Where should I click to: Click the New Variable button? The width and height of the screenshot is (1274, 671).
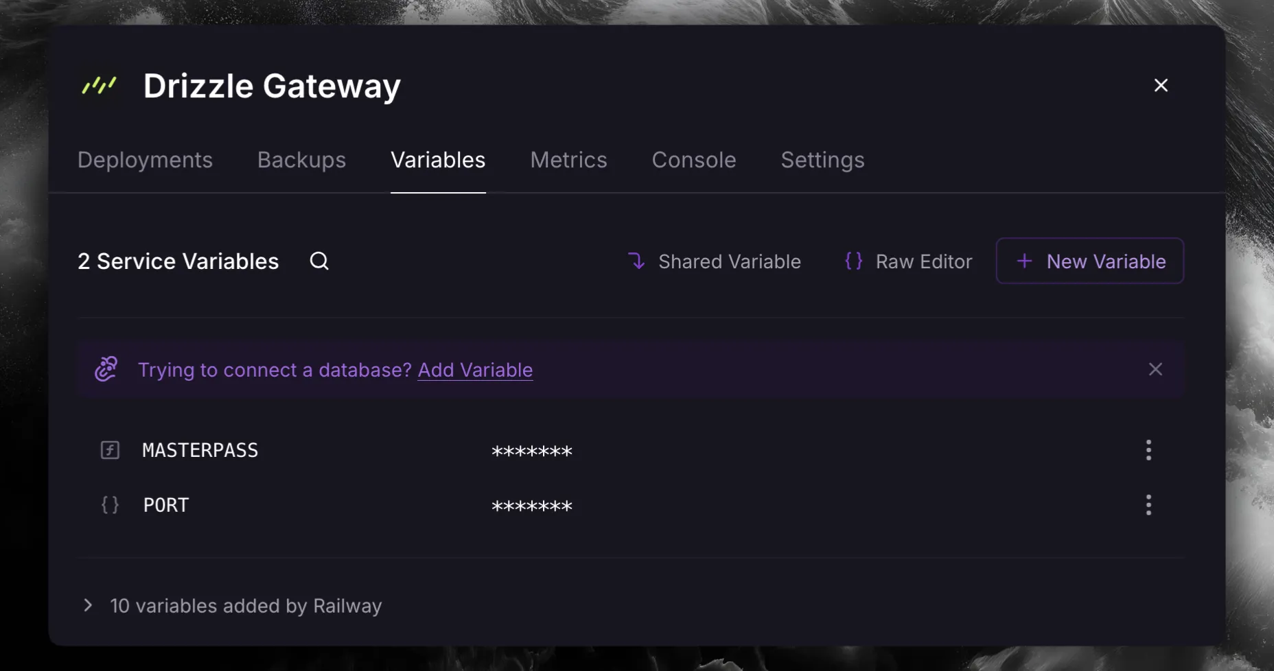coord(1090,261)
